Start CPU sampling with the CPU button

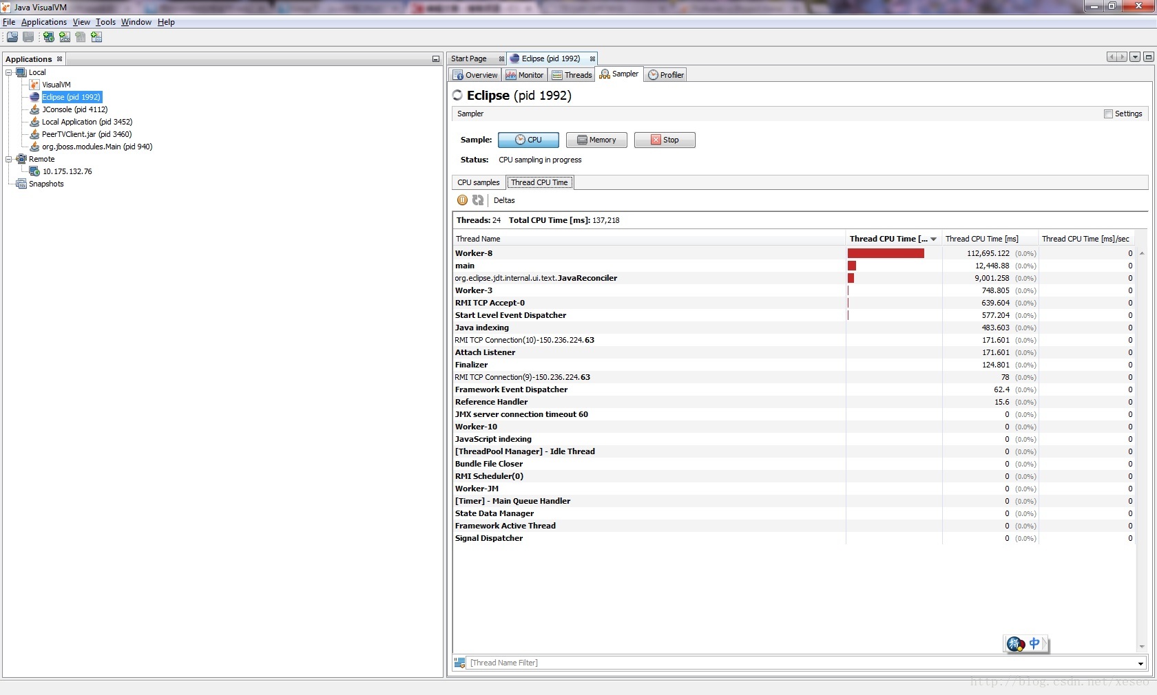pos(528,140)
